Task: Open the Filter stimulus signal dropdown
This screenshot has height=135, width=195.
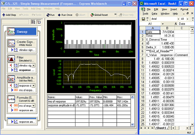Action: 33,65
